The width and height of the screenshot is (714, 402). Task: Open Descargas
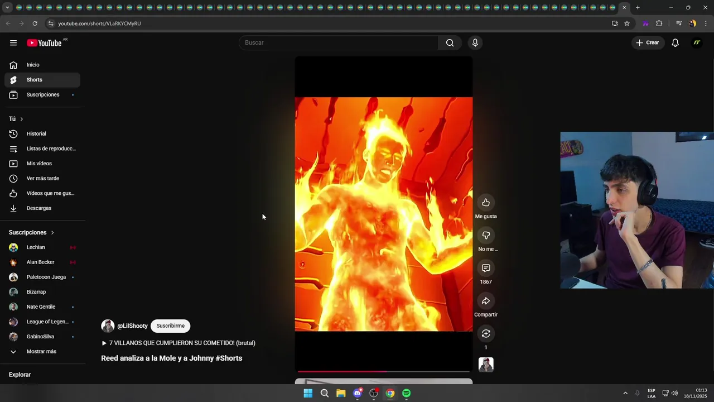pyautogui.click(x=42, y=208)
